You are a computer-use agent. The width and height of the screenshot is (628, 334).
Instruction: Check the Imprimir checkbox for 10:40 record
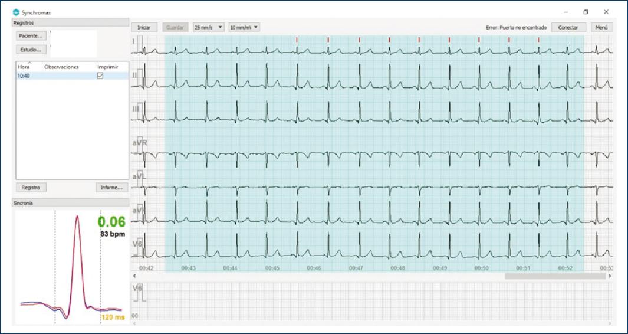[100, 76]
